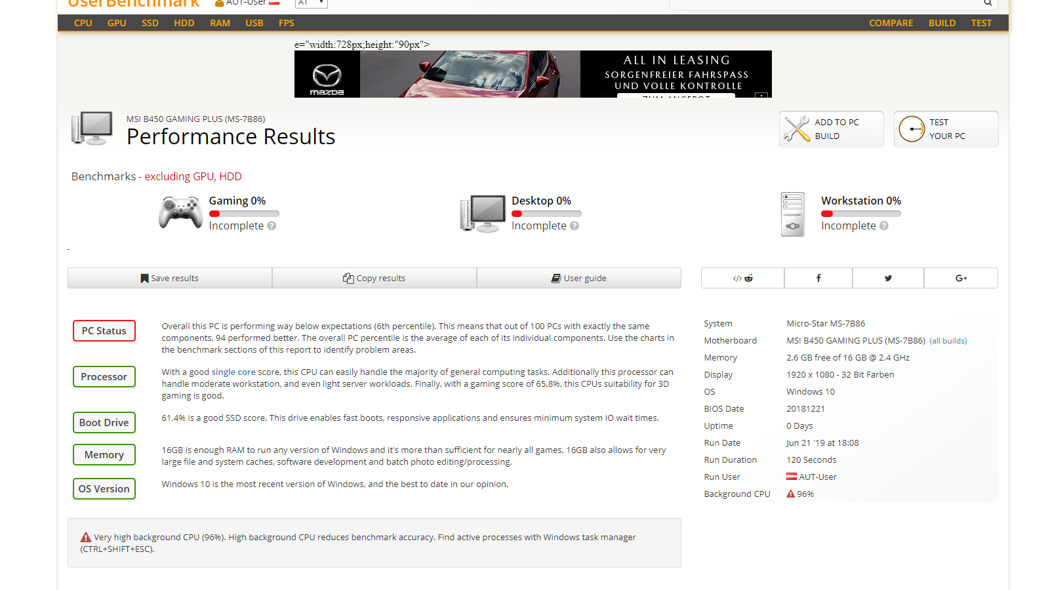Share results on Google Plus
Image resolution: width=1048 pixels, height=590 pixels.
coord(961,278)
